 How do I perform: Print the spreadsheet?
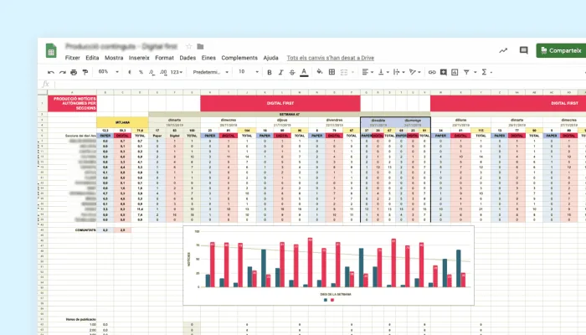74,72
